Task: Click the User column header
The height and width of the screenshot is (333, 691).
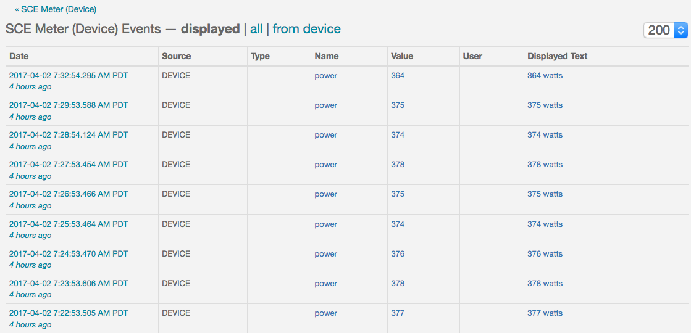Action: point(472,56)
